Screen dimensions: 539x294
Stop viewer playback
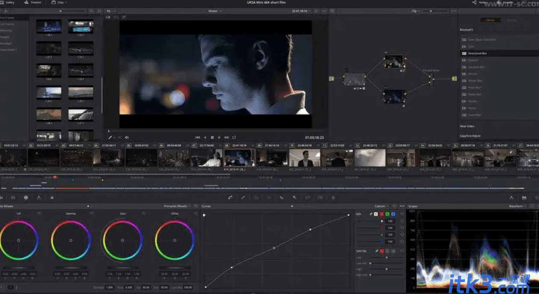pos(212,137)
